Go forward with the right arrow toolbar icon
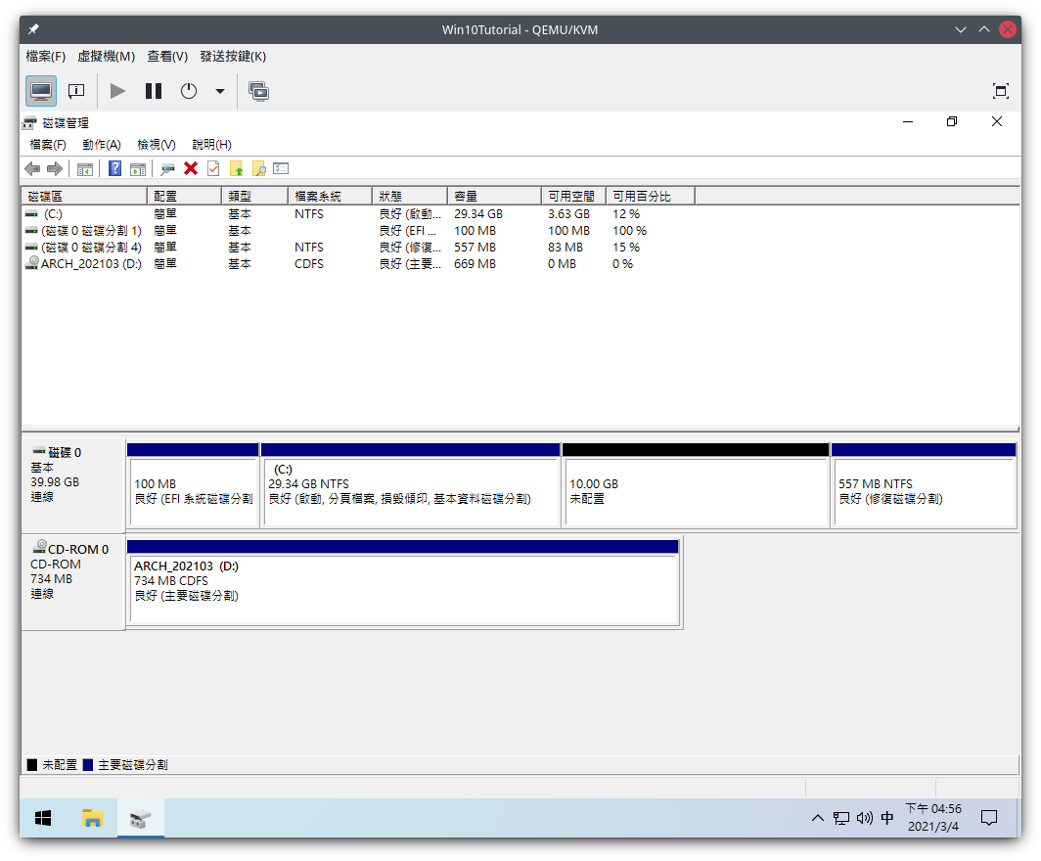The image size is (1041, 861). pos(55,168)
